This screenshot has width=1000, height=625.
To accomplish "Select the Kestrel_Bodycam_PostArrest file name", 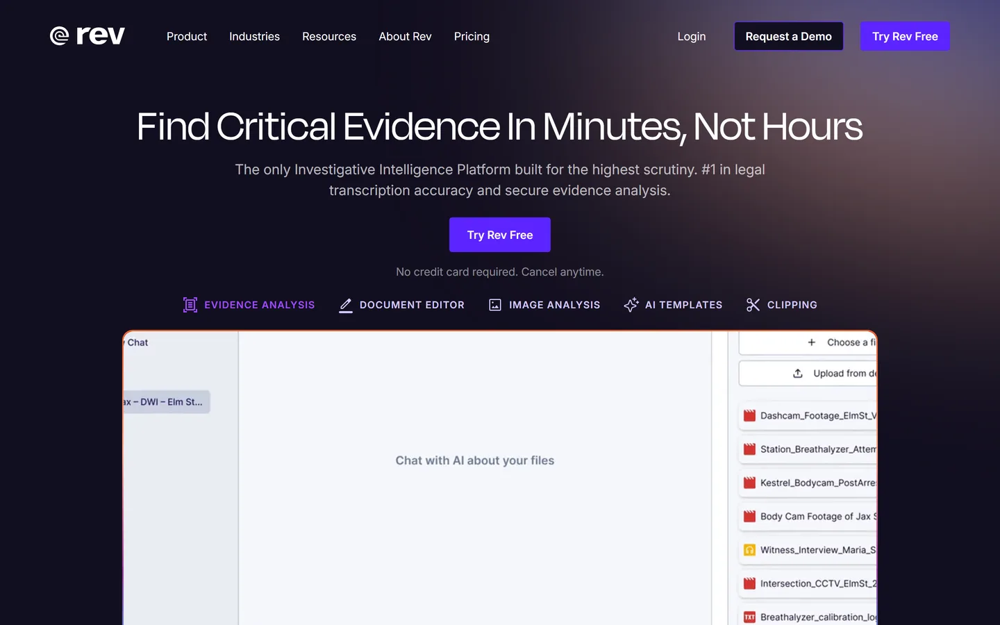I will point(818,483).
